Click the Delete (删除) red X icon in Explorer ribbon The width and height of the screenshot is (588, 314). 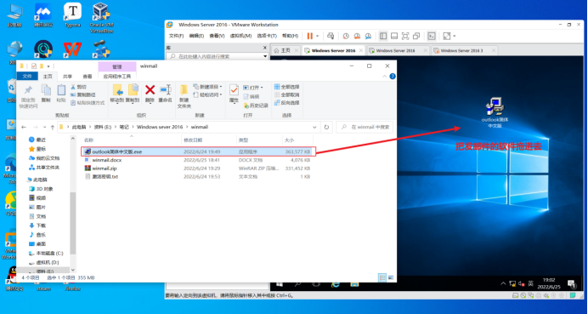tap(150, 89)
